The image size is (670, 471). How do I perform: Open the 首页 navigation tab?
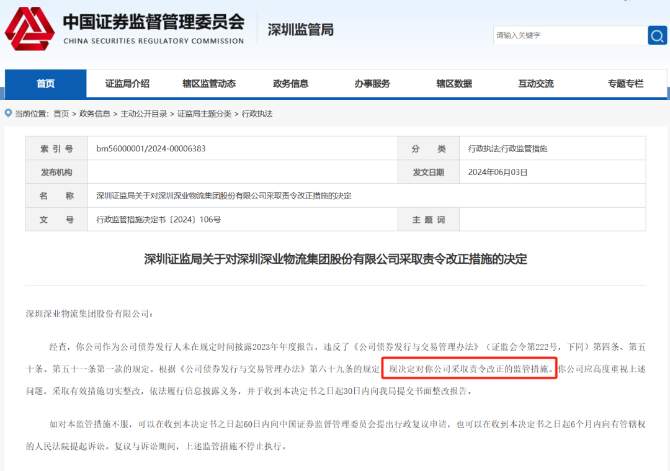click(x=46, y=83)
